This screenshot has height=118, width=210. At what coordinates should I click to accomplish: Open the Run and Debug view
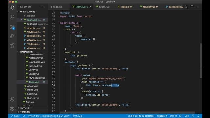click(x=12, y=36)
